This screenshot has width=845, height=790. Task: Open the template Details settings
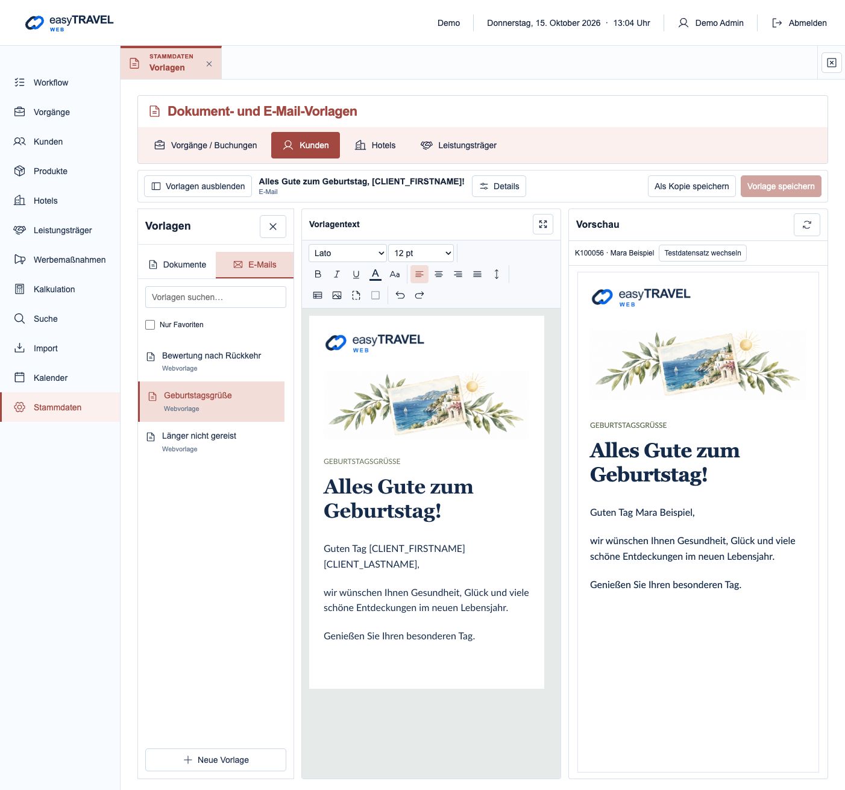point(499,186)
